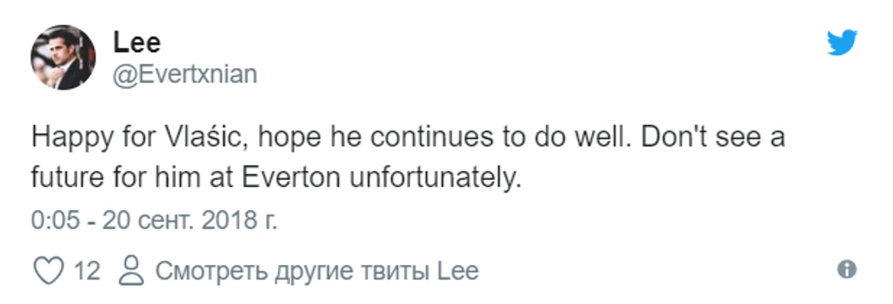893x304 pixels.
Task: Click the Twitter bird logo
Action: click(842, 43)
